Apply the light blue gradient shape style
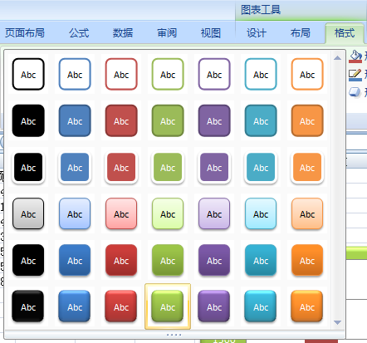Viewport: 367px width, 343px height. coord(75,213)
